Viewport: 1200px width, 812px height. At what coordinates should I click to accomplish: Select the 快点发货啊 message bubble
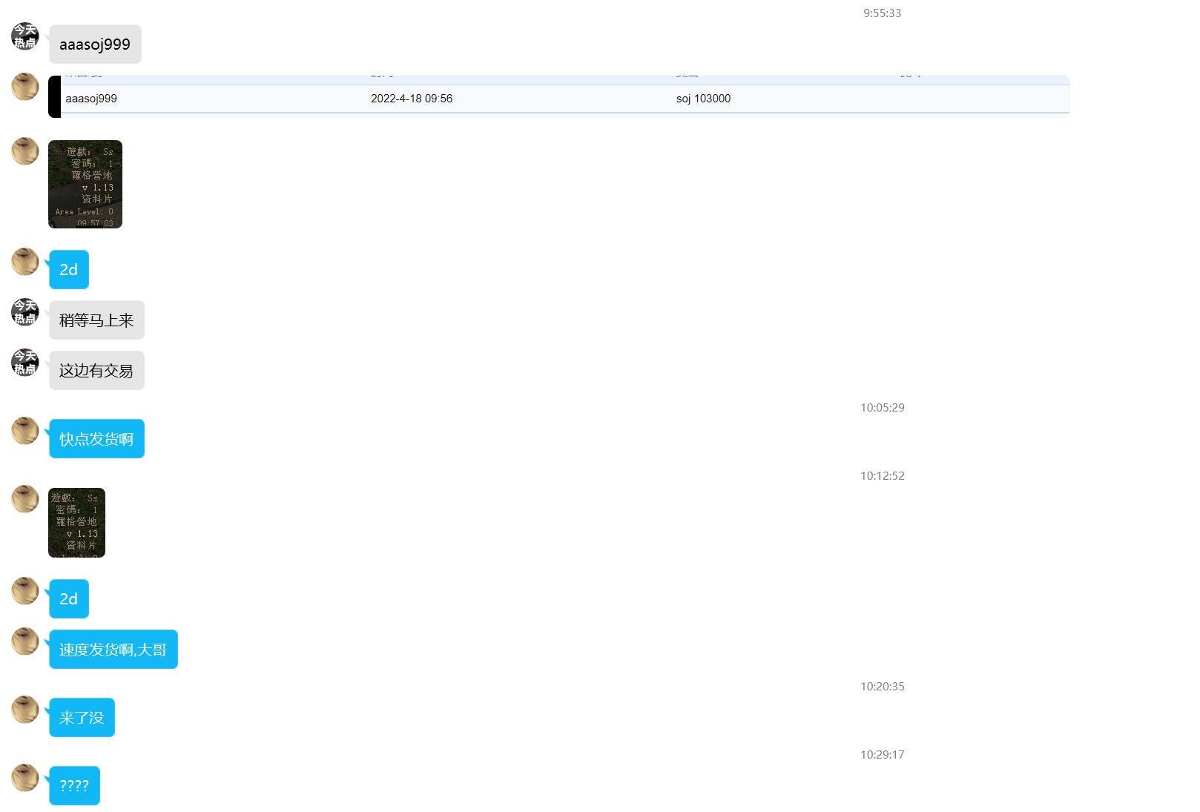pyautogui.click(x=96, y=439)
